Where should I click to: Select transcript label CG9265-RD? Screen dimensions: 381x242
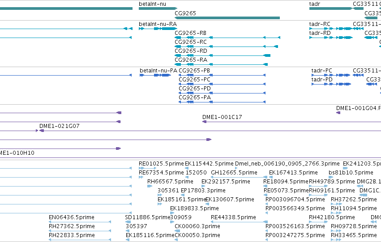coord(191,51)
